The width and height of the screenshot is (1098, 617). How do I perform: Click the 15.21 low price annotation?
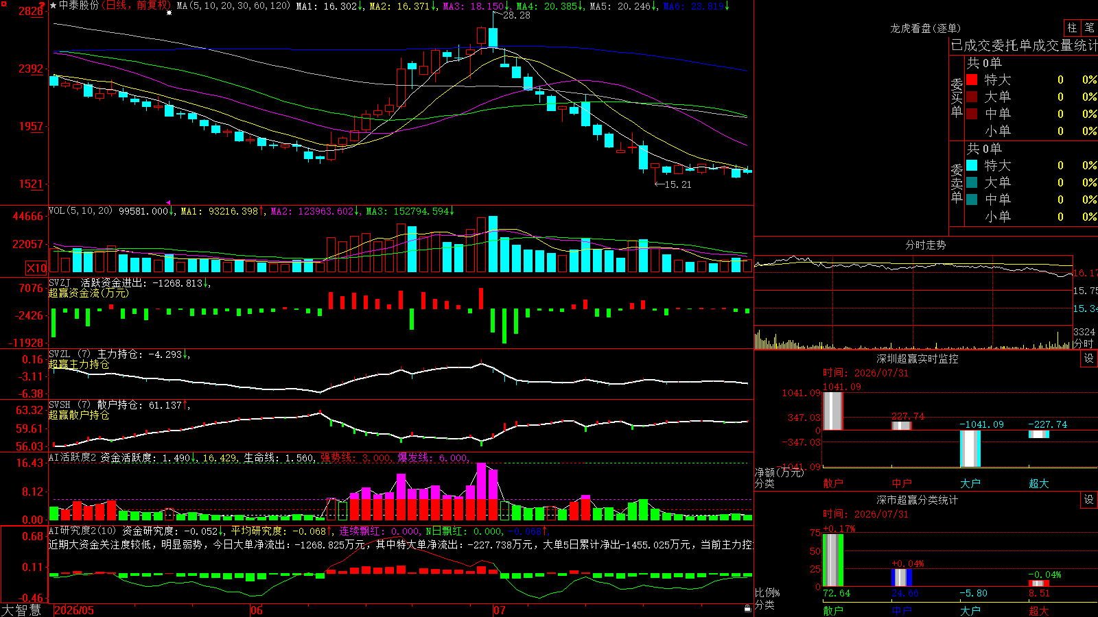click(x=678, y=184)
